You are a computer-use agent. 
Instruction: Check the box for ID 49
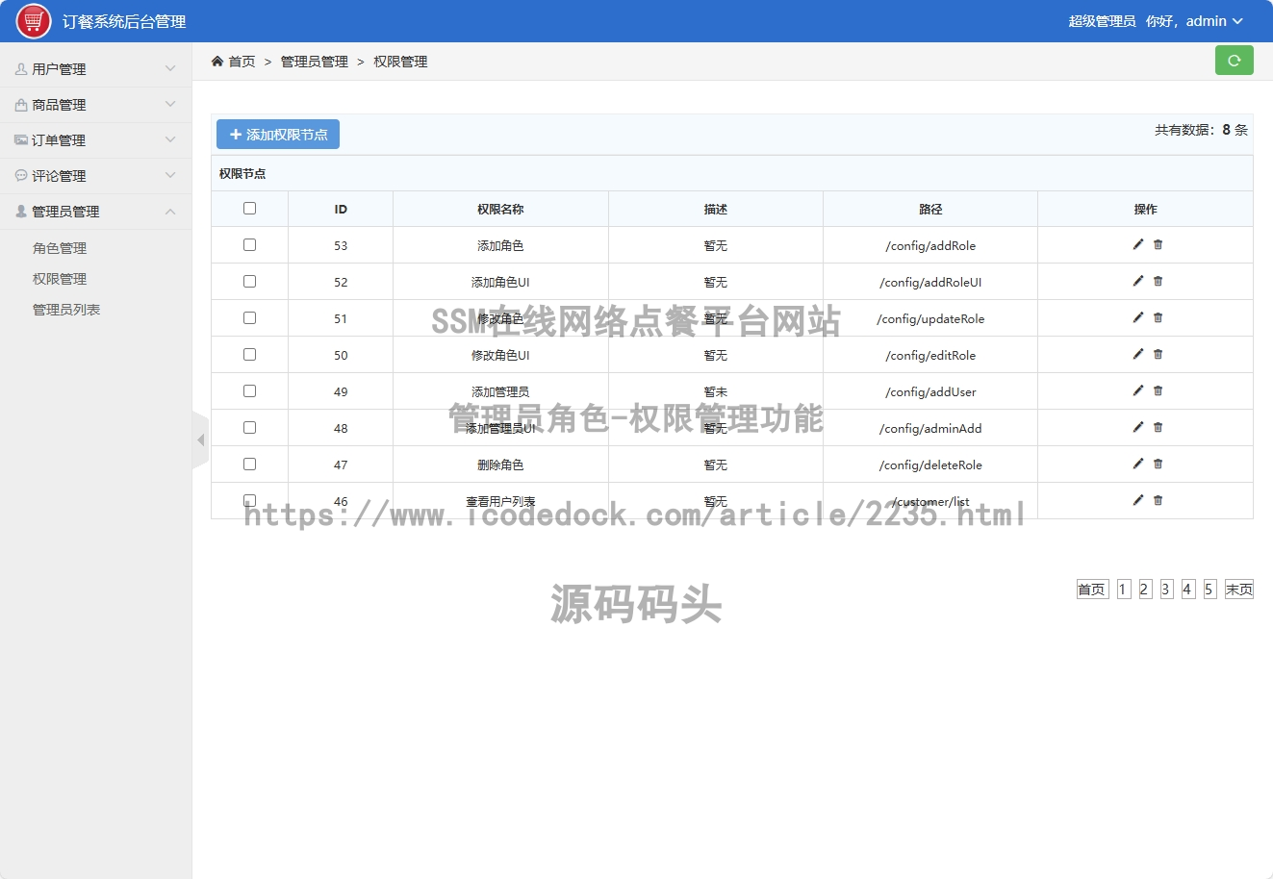tap(249, 390)
